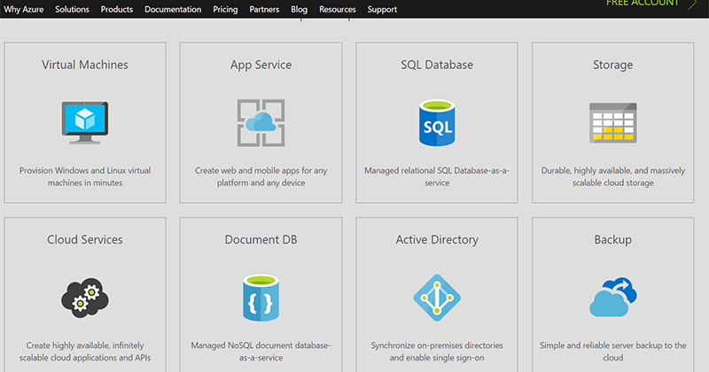Click the Cloud Services gears icon
Screen dimensions: 709x372
click(x=85, y=298)
